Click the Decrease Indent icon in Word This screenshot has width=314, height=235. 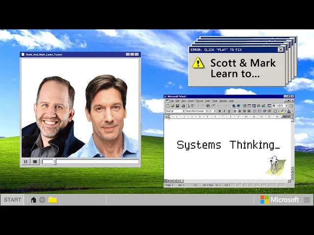click(264, 111)
